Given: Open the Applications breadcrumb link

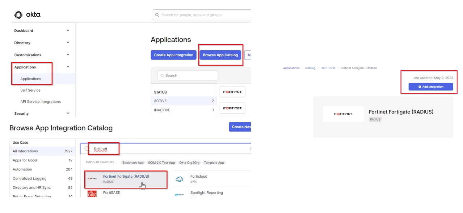Looking at the screenshot, I should point(291,68).
